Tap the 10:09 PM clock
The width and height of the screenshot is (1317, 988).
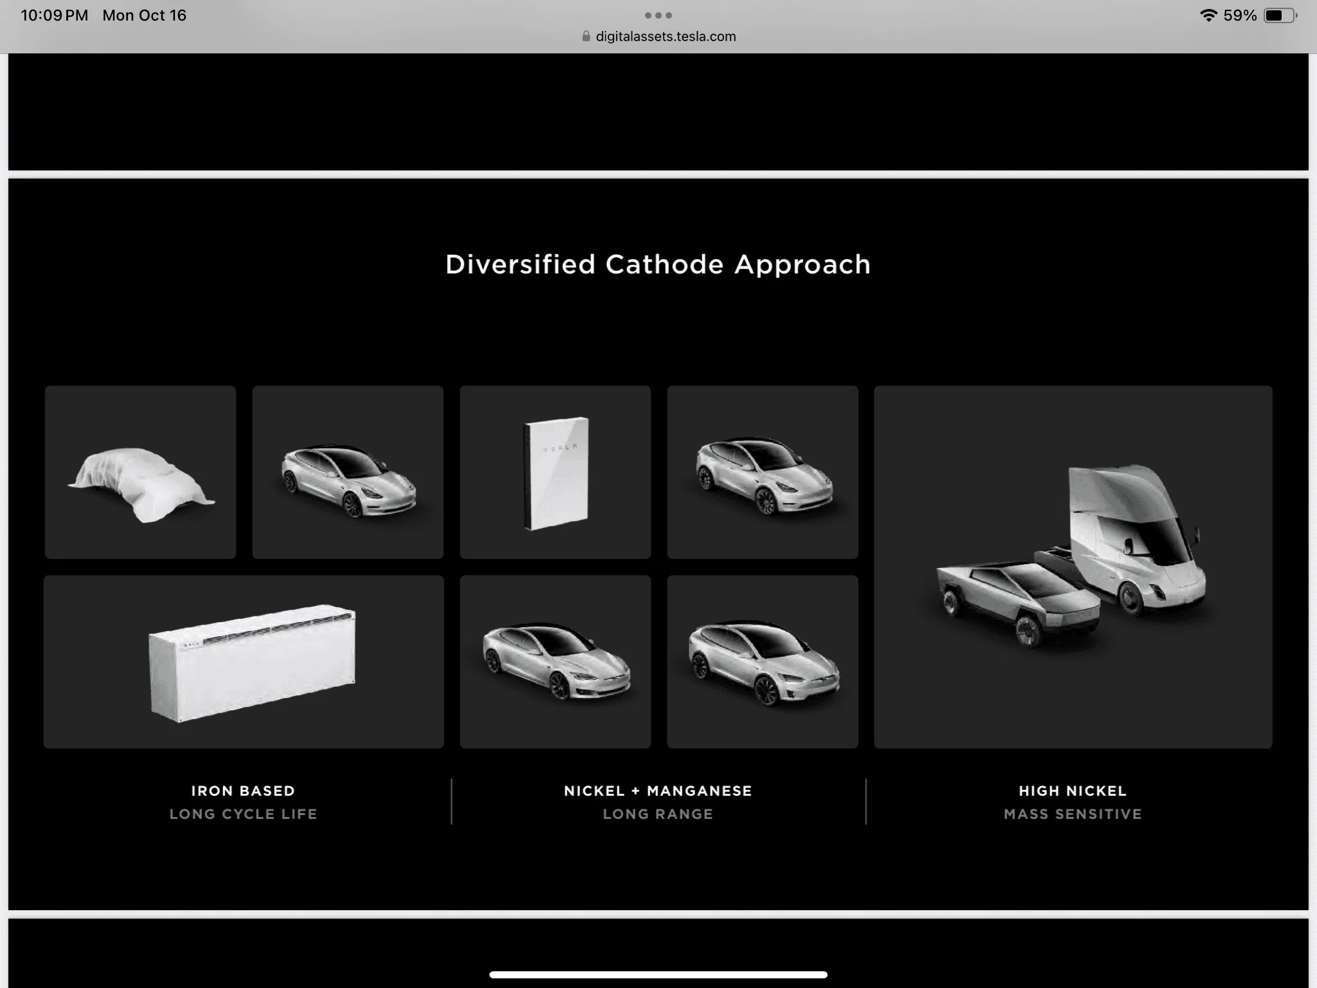(55, 15)
